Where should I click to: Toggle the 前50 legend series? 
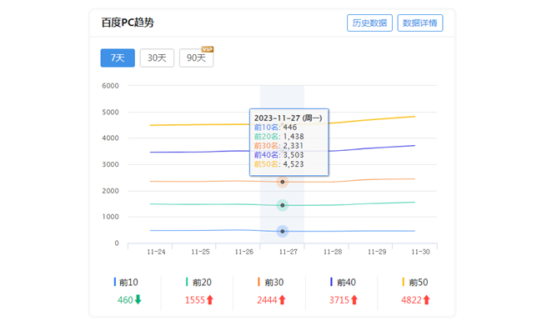point(414,282)
